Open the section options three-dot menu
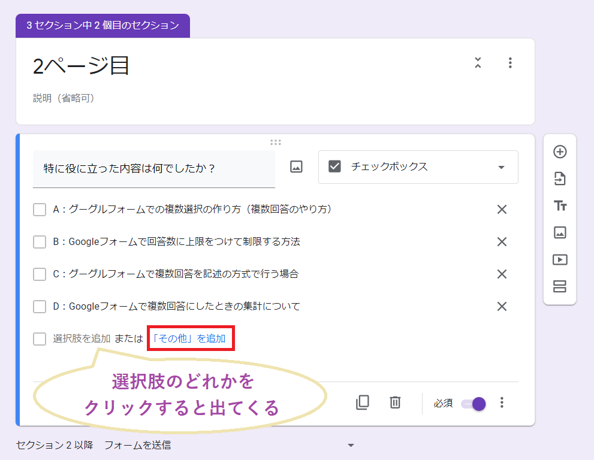594x460 pixels. click(x=510, y=62)
